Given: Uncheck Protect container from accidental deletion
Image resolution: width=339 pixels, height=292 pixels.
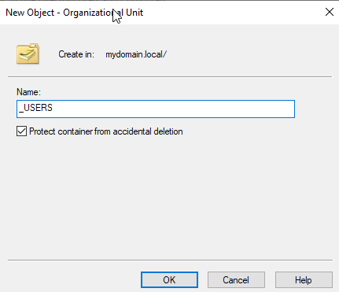Looking at the screenshot, I should [21, 131].
